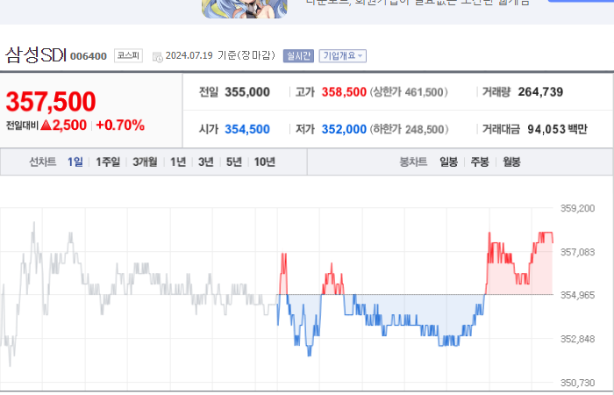Open the 기업개요 dropdown
614x395 pixels.
coord(343,56)
